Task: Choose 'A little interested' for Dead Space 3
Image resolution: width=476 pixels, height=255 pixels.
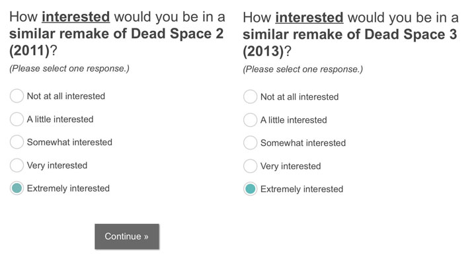Action: click(250, 120)
